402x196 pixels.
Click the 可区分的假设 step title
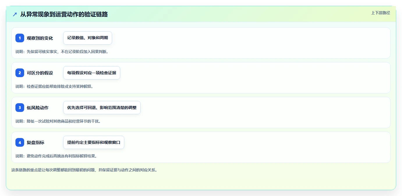[40, 73]
